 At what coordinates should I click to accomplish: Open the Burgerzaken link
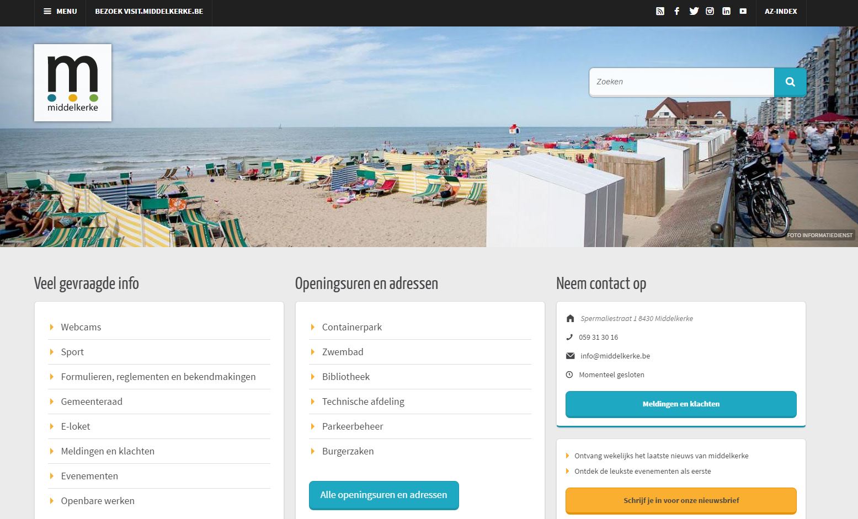pos(348,451)
